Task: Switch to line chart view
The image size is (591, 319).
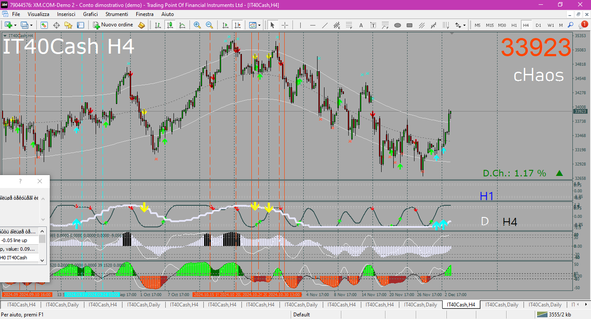Action: (x=182, y=25)
